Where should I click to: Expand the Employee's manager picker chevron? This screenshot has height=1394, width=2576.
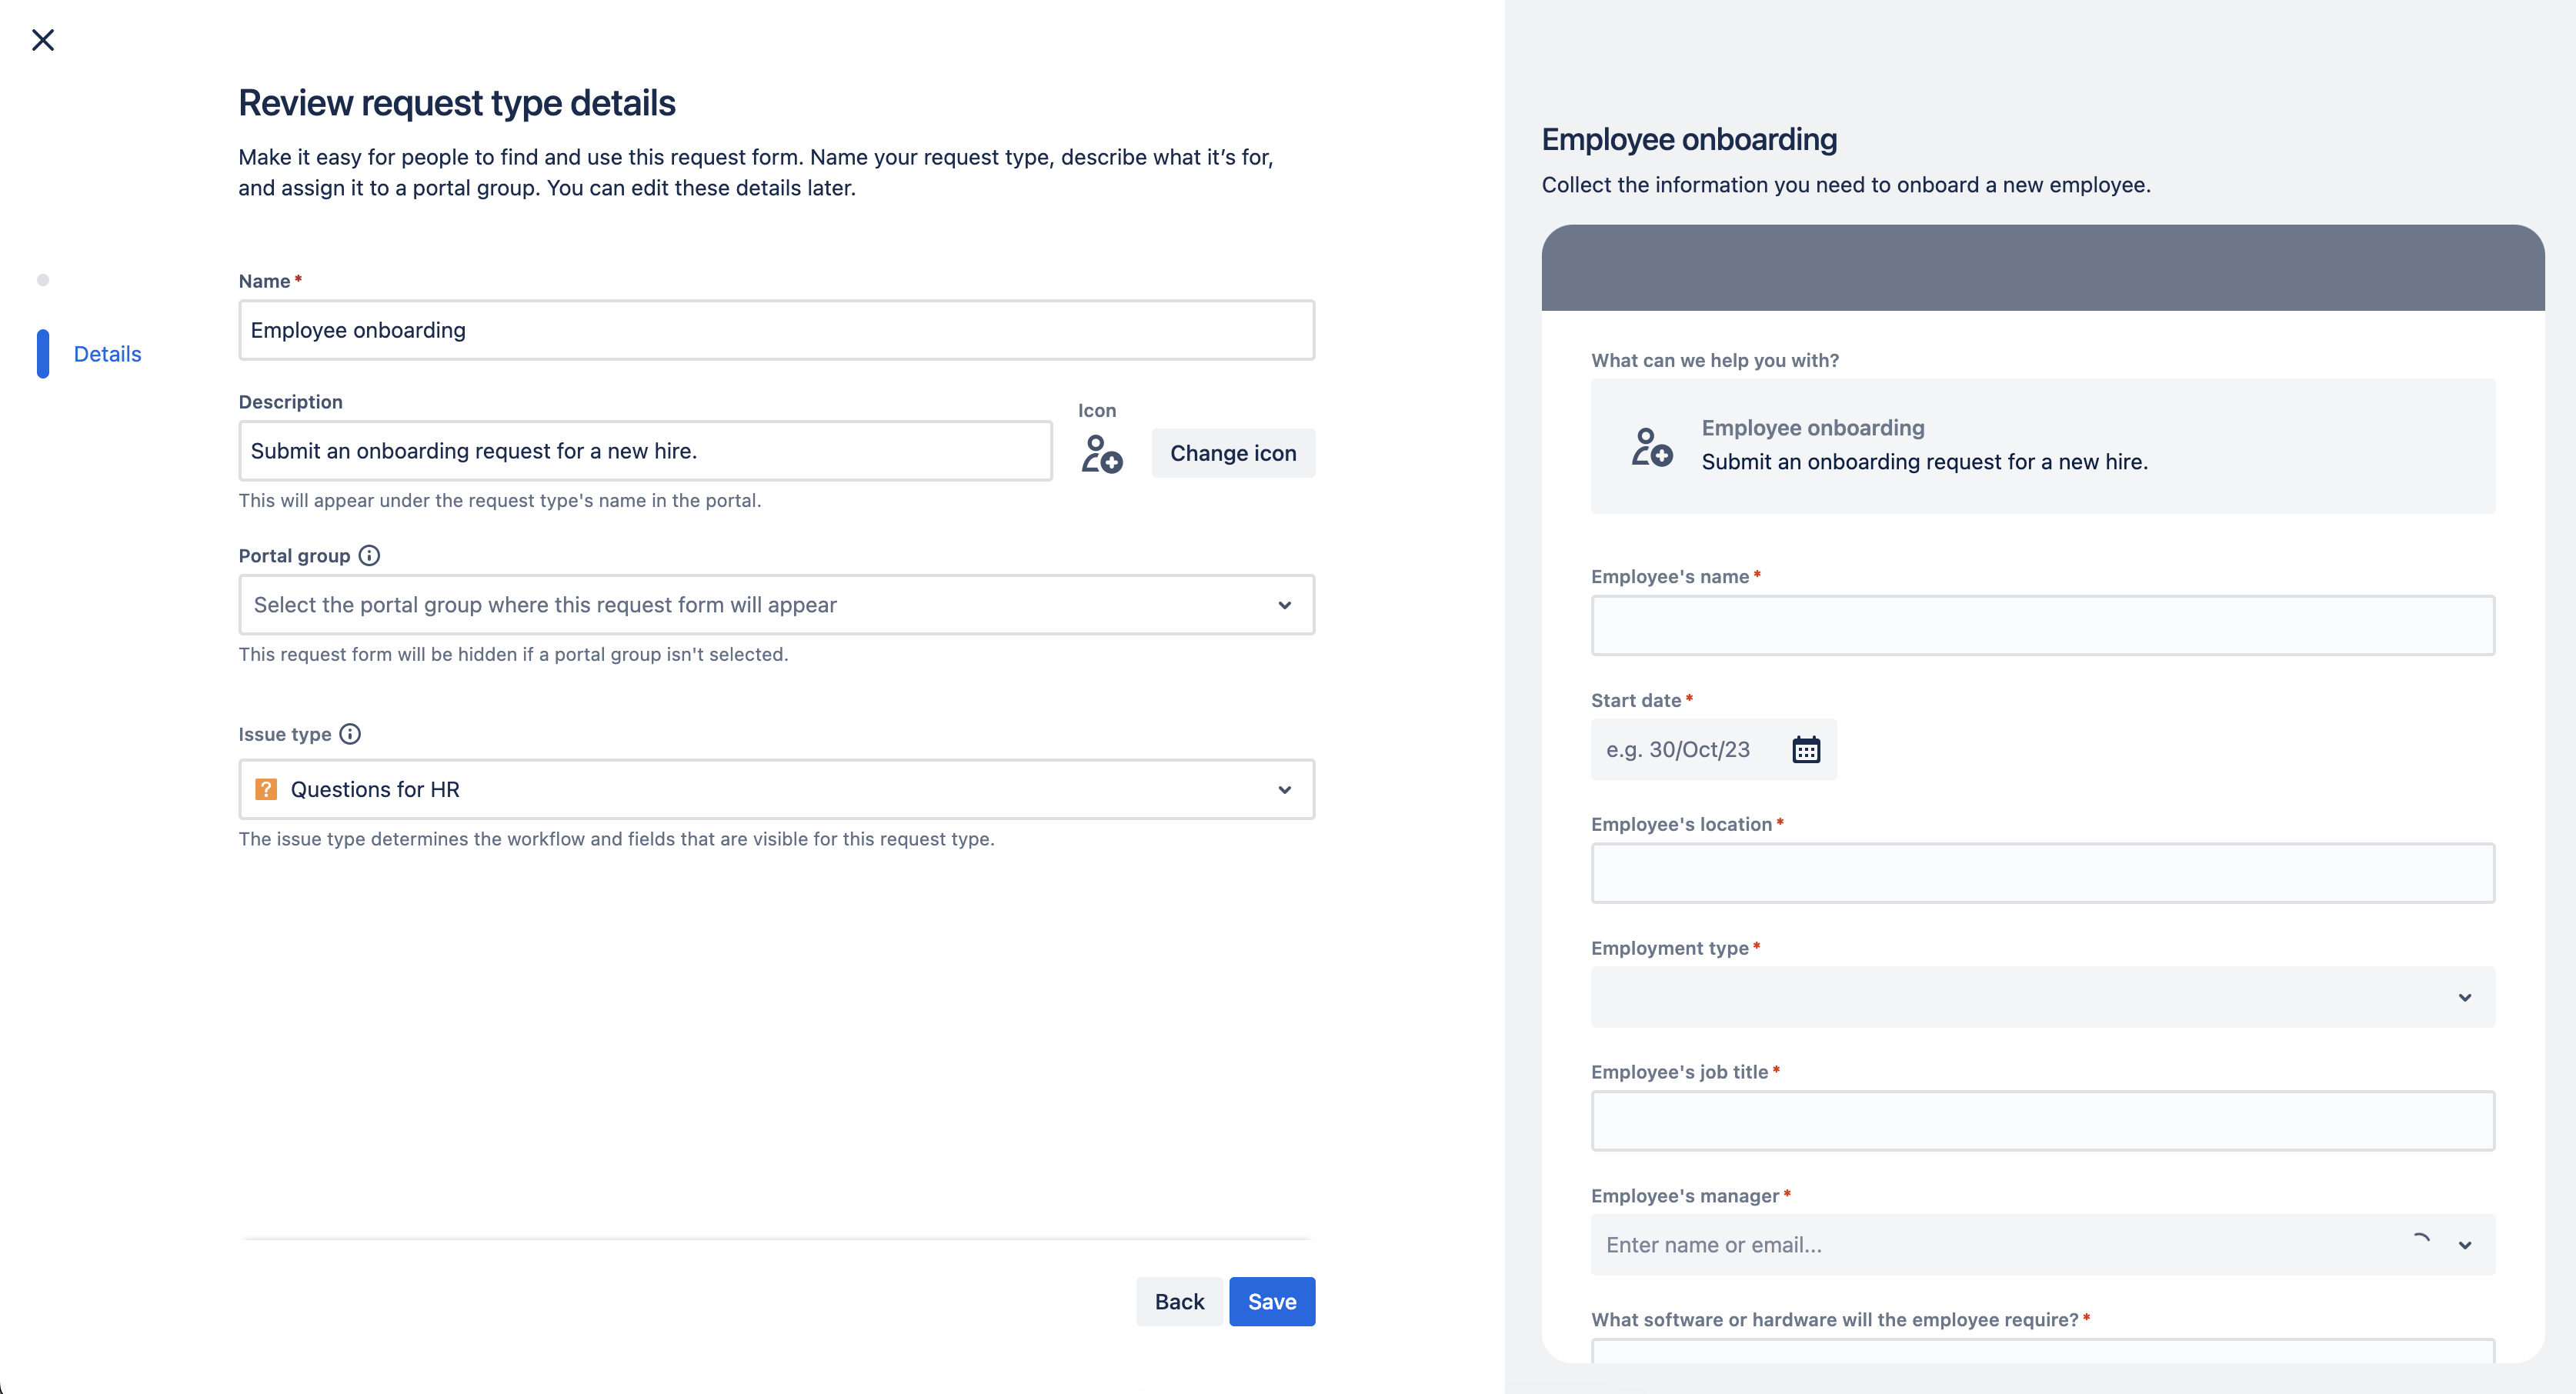coord(2464,1245)
